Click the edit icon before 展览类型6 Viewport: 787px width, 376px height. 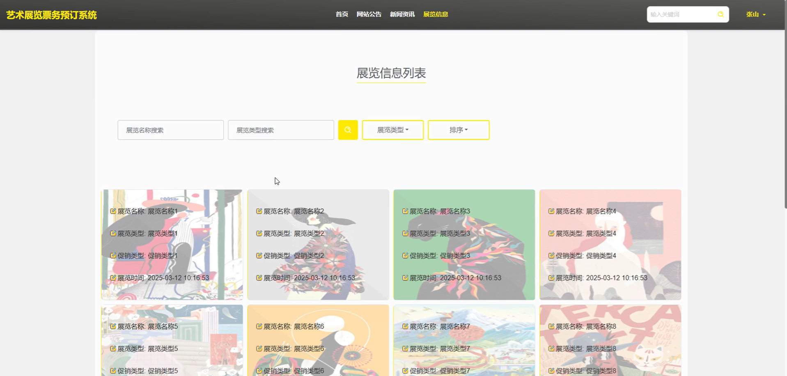[259, 348]
